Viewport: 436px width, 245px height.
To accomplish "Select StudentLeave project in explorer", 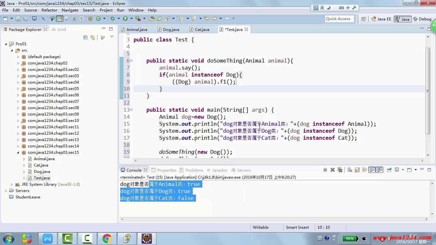I will 28,197.
